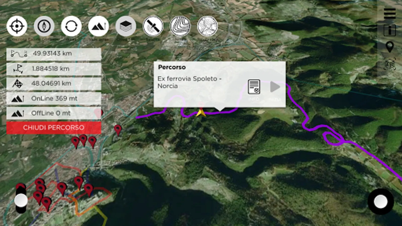Select the topographic street basemap
The image size is (402, 226).
(207, 26)
